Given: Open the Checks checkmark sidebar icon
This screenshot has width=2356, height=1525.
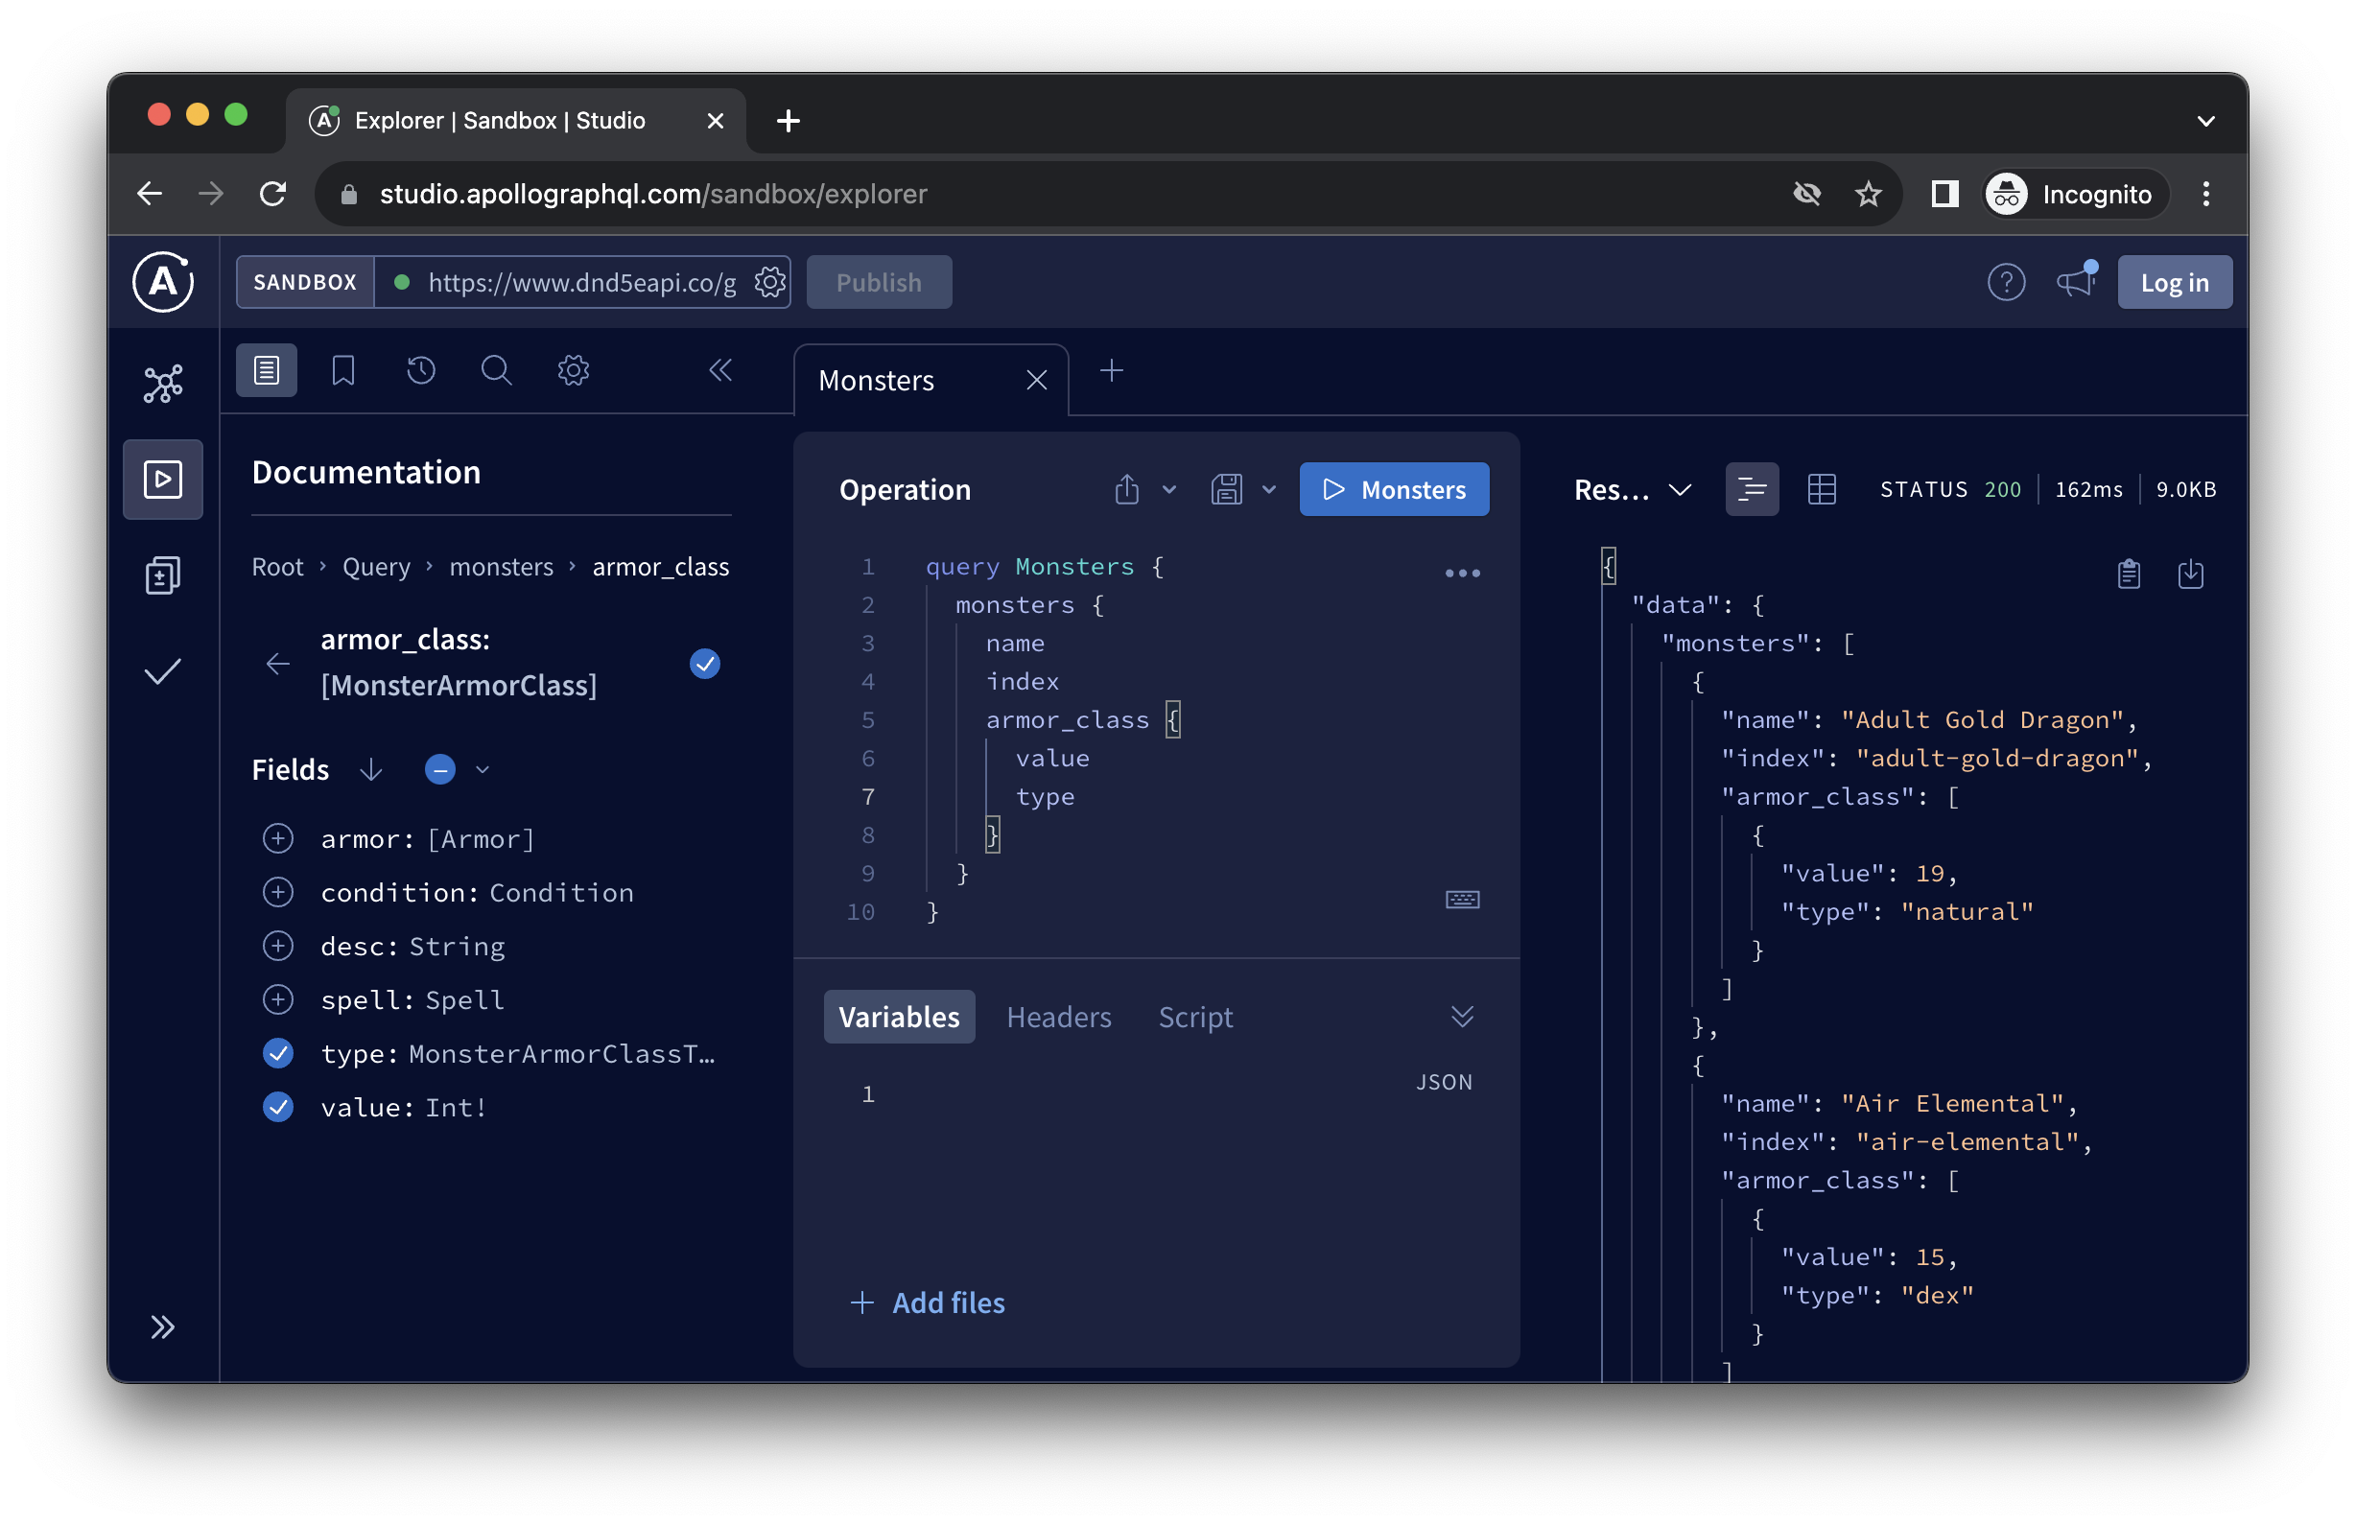Looking at the screenshot, I should pos(162,672).
